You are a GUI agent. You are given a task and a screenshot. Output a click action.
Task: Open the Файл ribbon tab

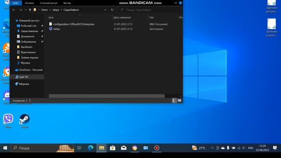point(16,3)
